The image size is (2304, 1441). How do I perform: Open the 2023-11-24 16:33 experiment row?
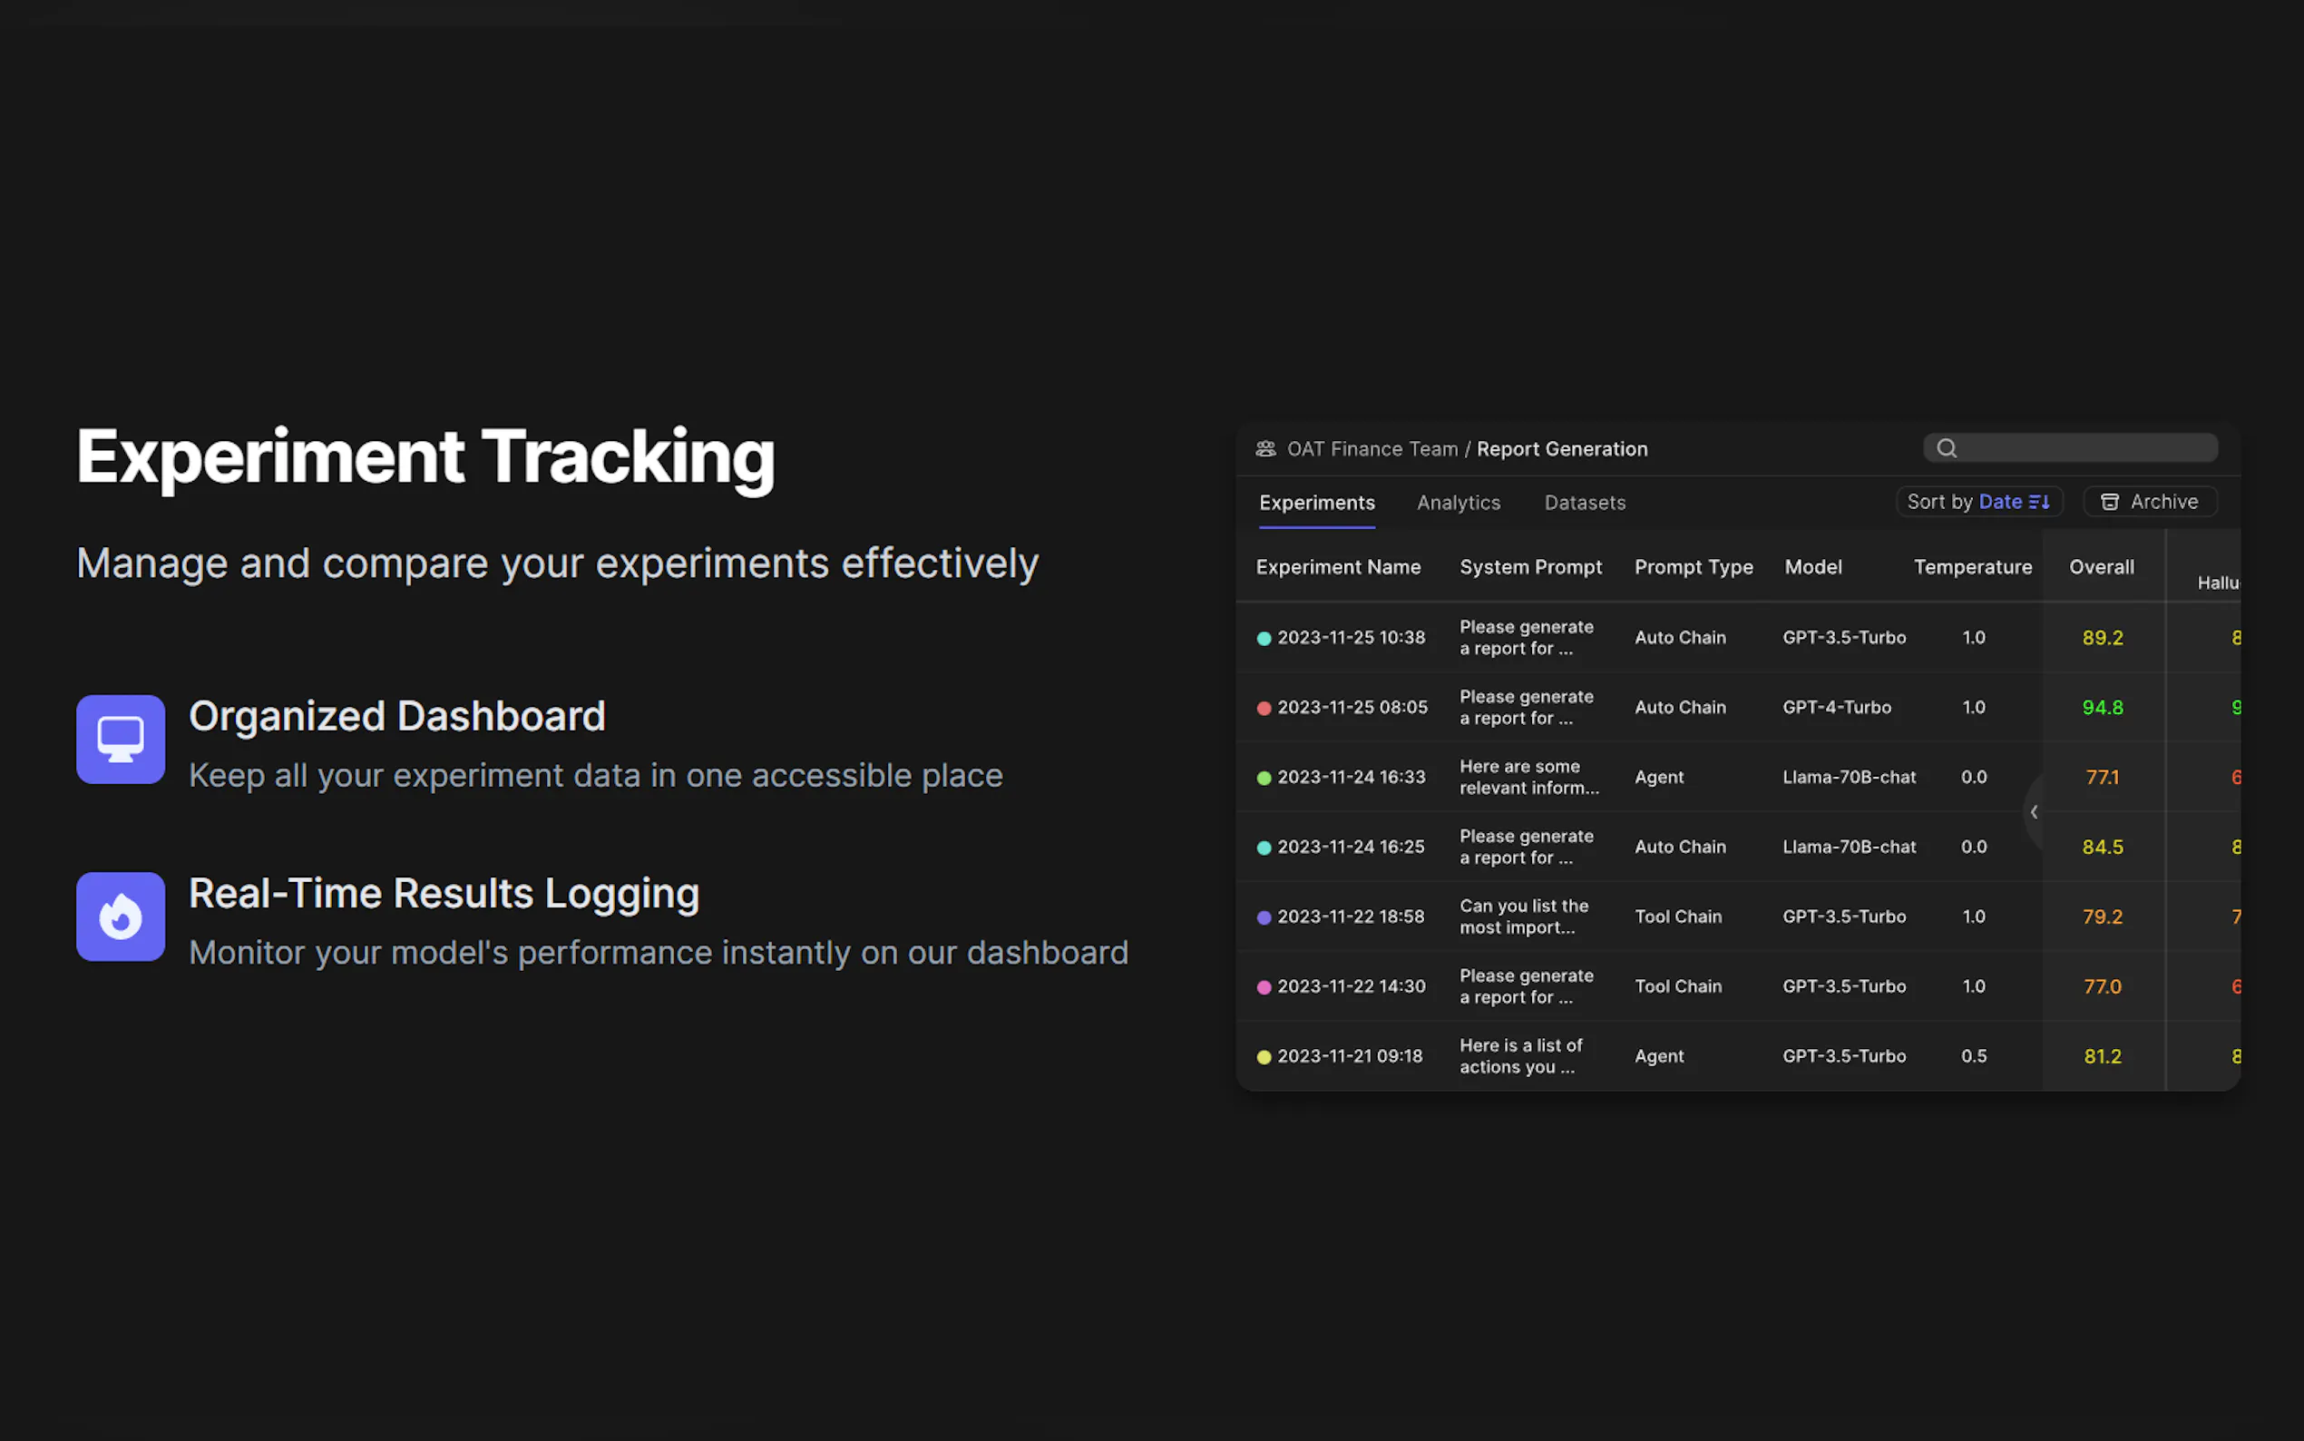1351,778
